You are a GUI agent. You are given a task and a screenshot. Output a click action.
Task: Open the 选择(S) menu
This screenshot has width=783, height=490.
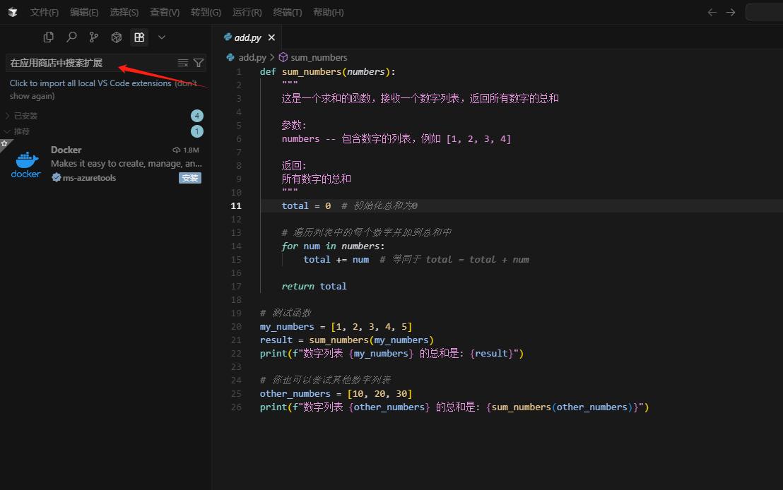tap(124, 13)
